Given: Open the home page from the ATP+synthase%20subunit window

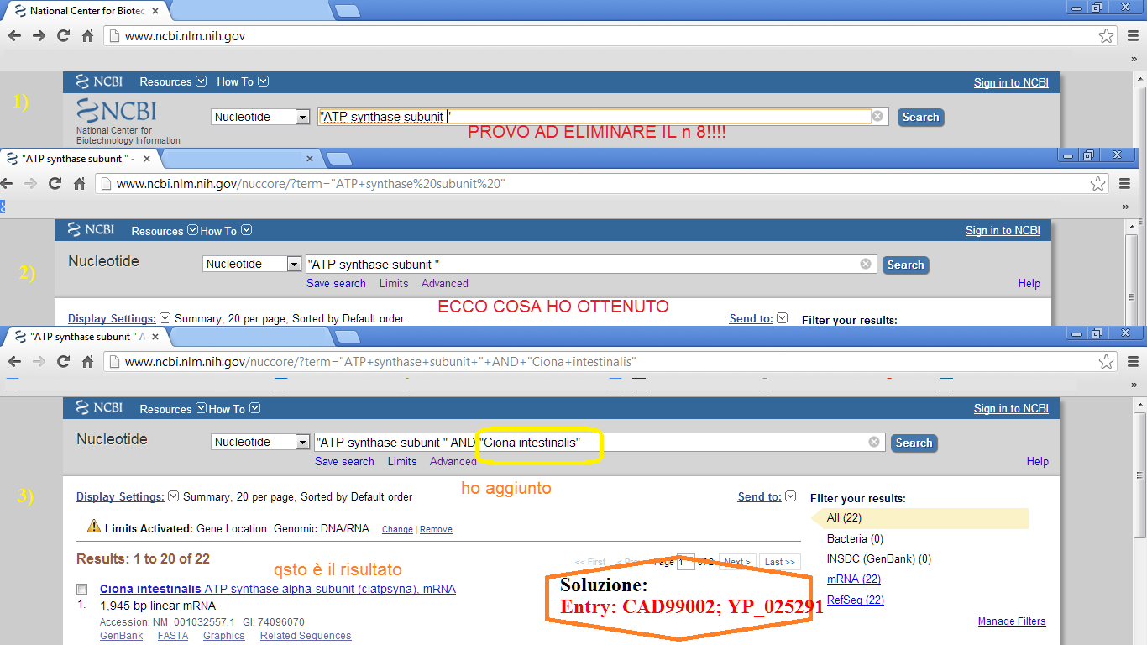Looking at the screenshot, I should tap(79, 184).
